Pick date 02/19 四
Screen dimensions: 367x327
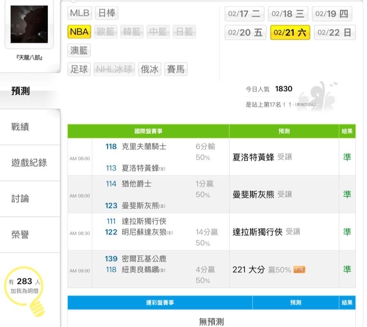click(x=332, y=14)
